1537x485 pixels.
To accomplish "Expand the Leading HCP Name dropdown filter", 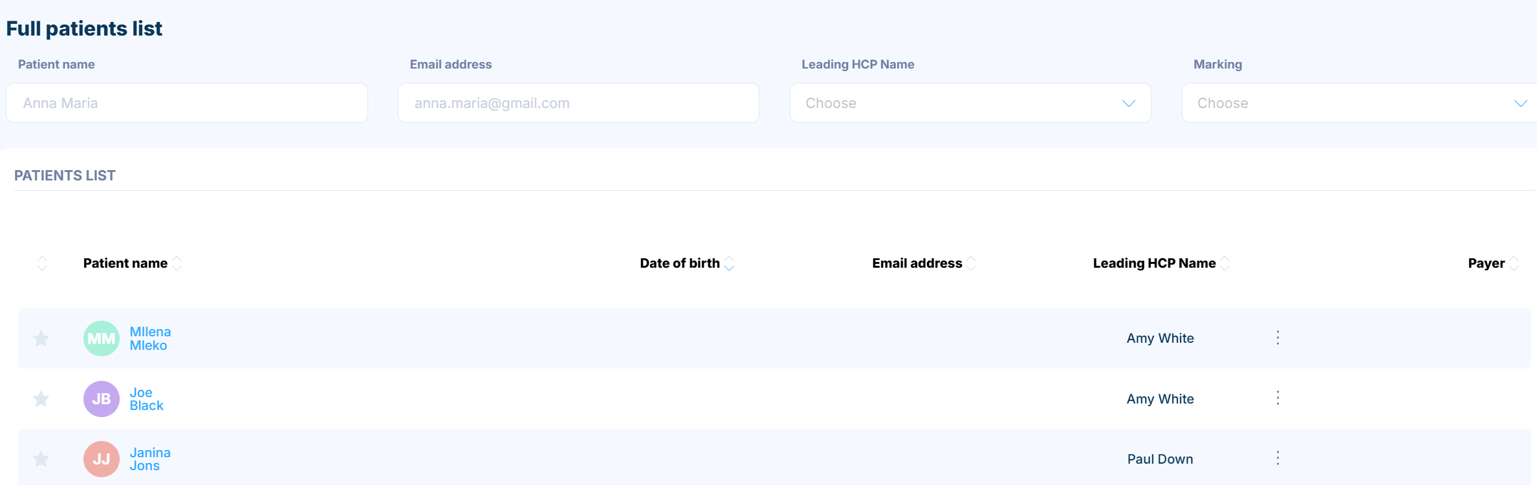I will click(x=970, y=103).
